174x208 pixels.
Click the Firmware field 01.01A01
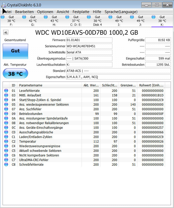(89, 40)
